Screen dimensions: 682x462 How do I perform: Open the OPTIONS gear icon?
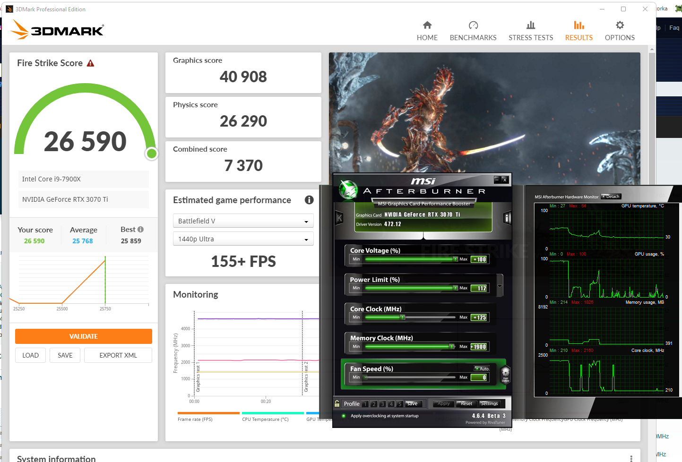(x=620, y=25)
